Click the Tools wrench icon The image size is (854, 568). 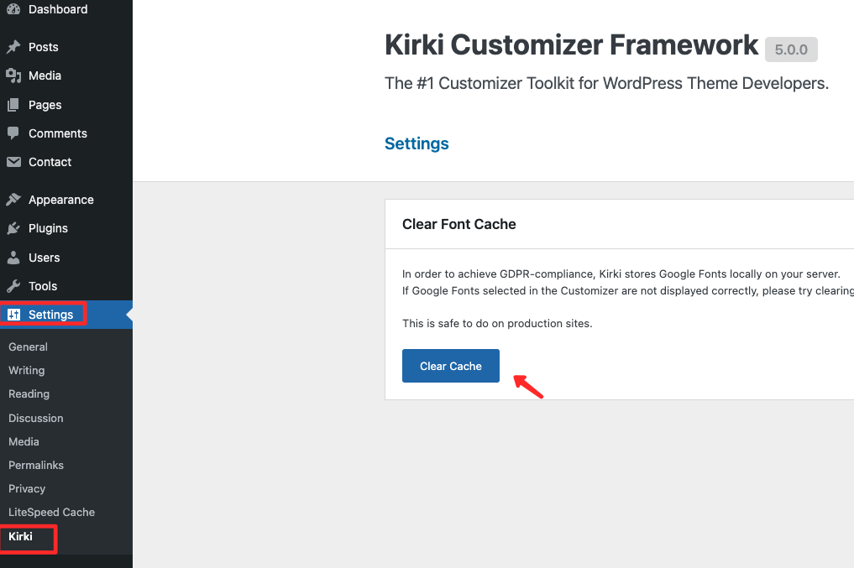(13, 285)
